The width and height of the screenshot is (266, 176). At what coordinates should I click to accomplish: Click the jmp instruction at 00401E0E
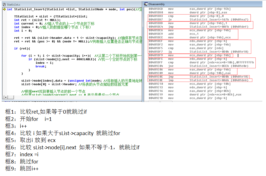tap(199, 80)
